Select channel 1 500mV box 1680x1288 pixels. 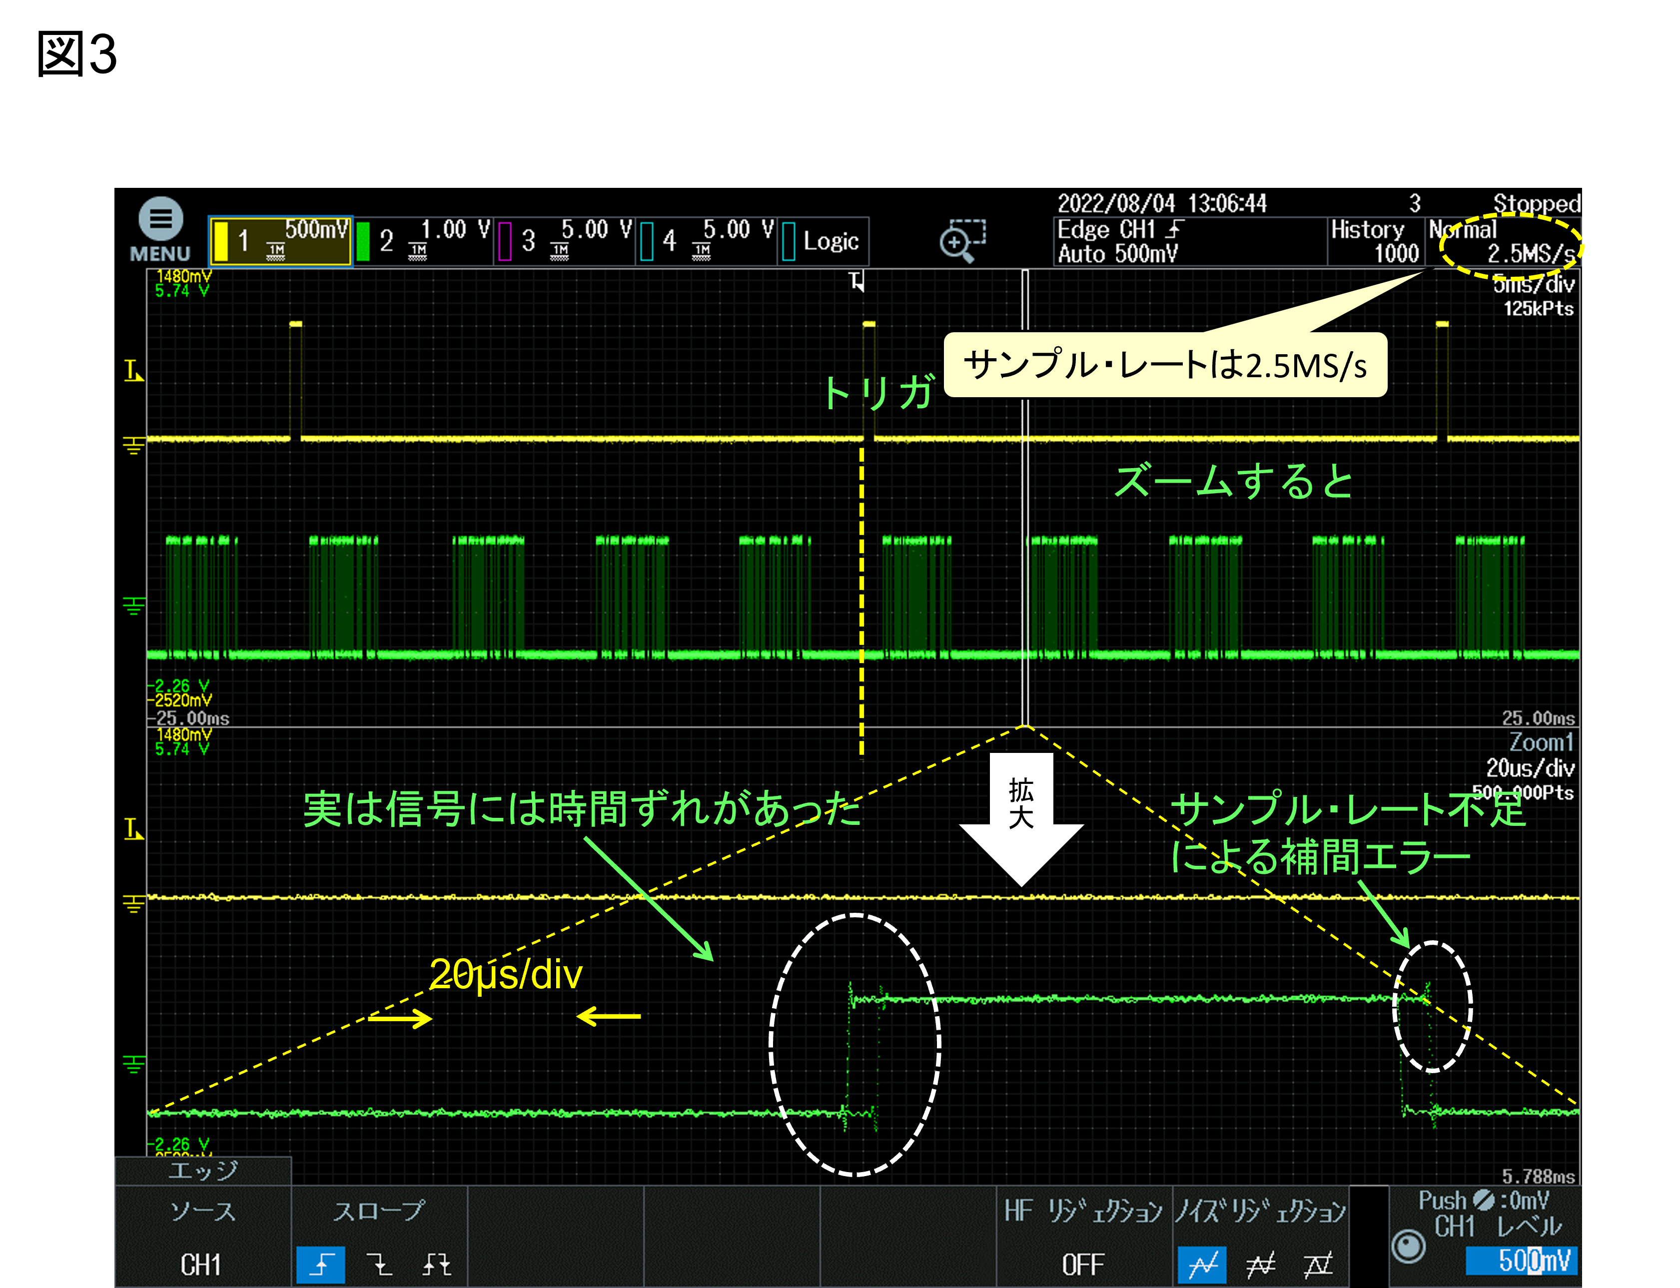pos(281,241)
